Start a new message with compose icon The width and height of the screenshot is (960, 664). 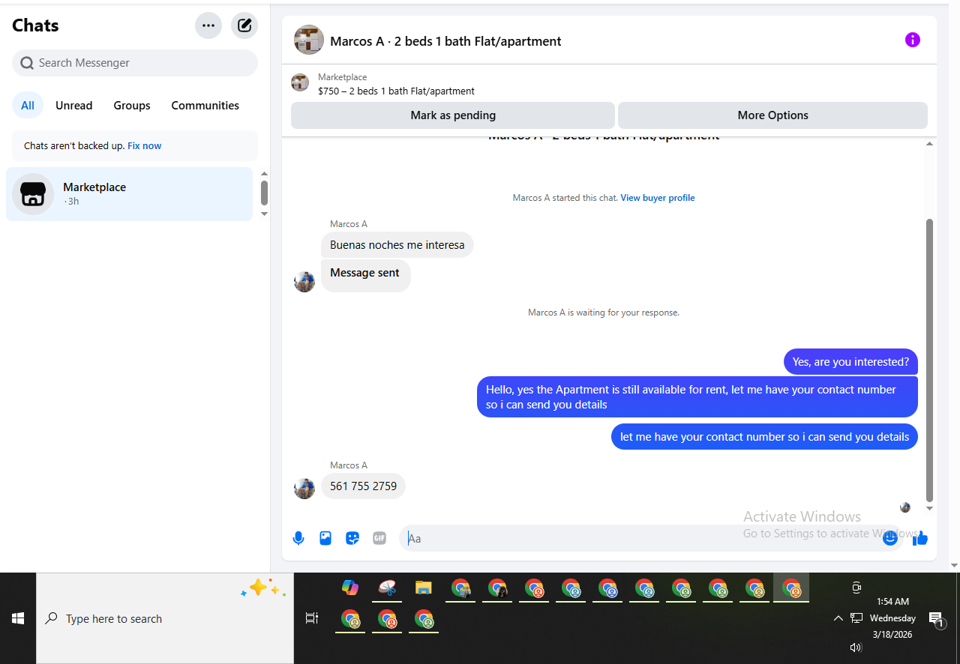tap(244, 25)
